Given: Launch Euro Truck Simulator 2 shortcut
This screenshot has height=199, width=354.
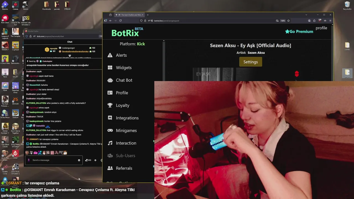Looking at the screenshot, I should [15, 169].
